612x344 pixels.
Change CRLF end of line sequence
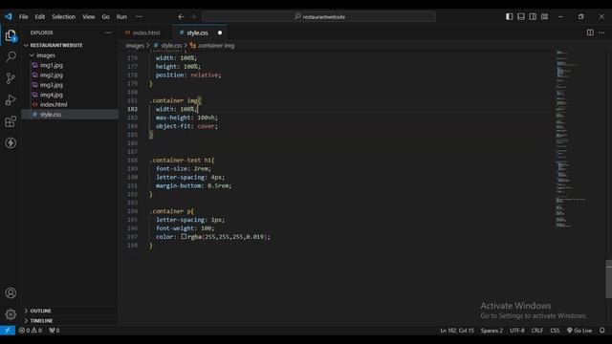537,331
